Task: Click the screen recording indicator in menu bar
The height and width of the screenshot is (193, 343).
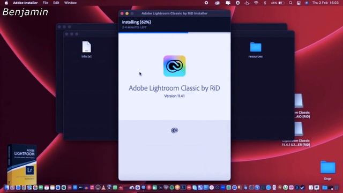Action: (x=206, y=3)
